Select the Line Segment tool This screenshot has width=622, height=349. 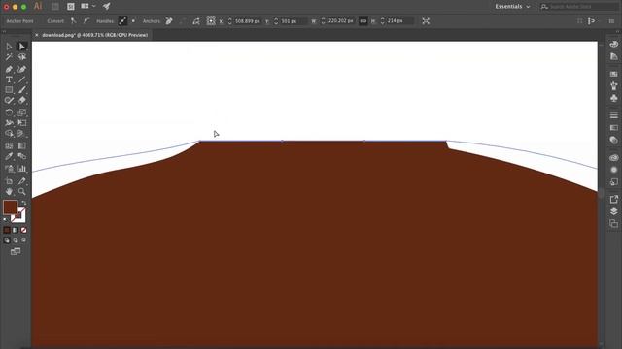pyautogui.click(x=22, y=79)
